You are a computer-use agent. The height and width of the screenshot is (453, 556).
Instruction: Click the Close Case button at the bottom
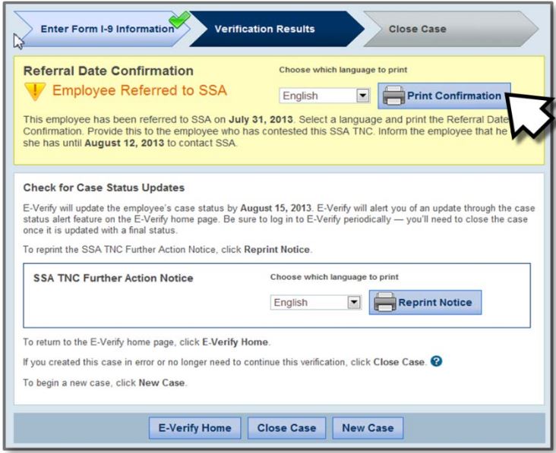(x=287, y=427)
